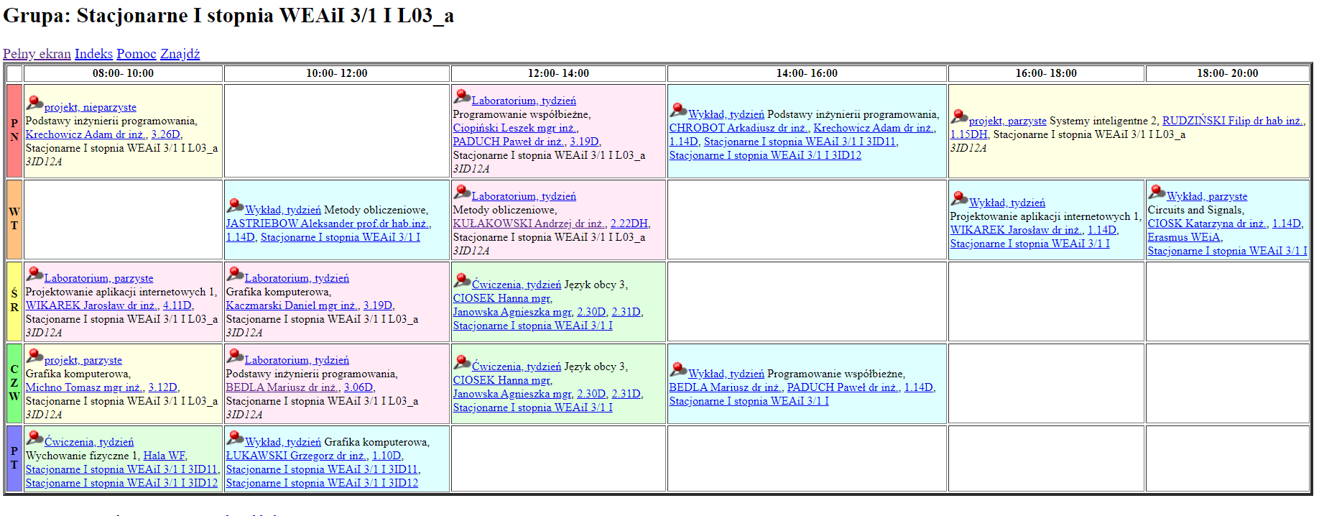Select the CZW Thursday row header
Screen dimensions: 1319x516
click(14, 383)
